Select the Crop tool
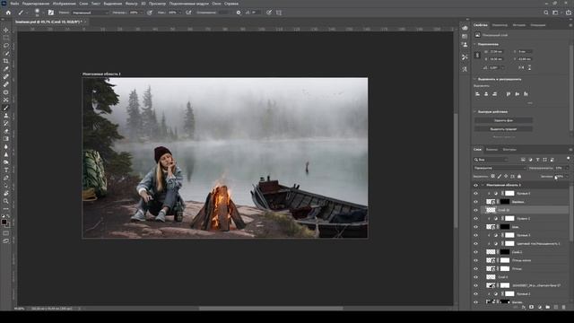 [6, 61]
